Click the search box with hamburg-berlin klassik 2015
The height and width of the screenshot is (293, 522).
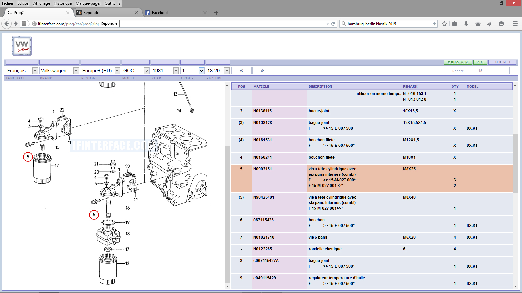click(x=388, y=24)
